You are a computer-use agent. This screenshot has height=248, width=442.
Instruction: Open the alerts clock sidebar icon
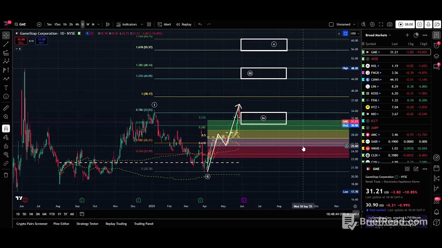point(436,45)
